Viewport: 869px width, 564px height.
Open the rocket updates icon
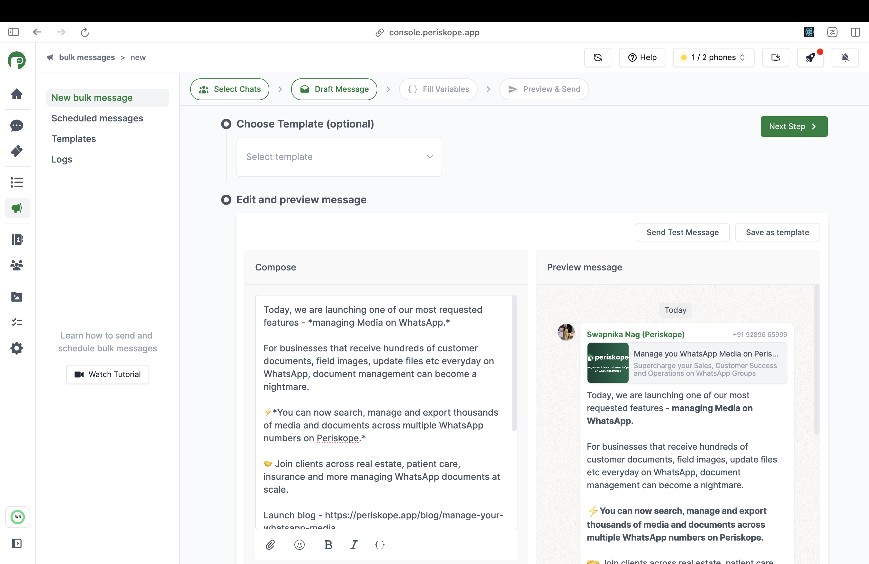click(x=810, y=57)
